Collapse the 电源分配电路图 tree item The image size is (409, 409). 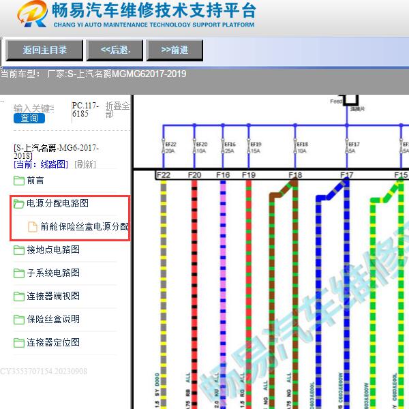(58, 203)
